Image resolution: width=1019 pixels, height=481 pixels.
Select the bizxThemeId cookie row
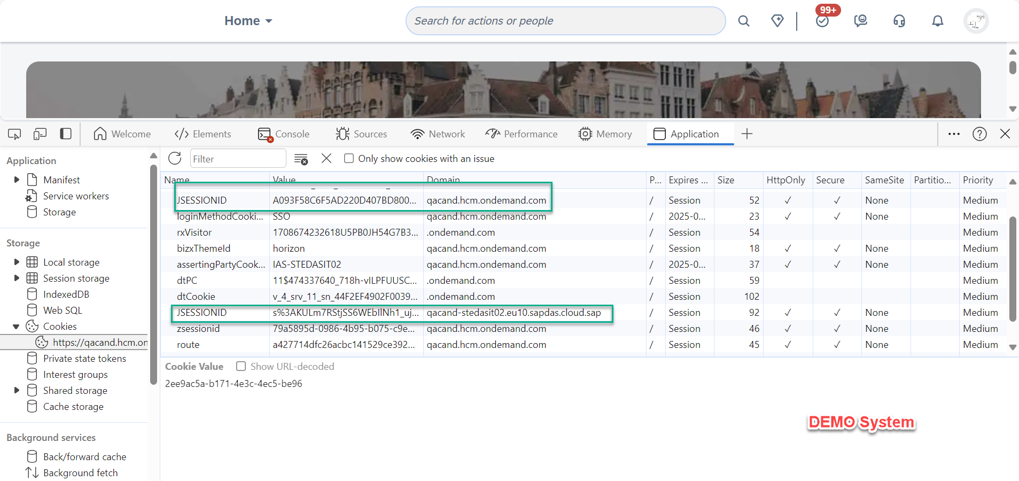point(585,248)
